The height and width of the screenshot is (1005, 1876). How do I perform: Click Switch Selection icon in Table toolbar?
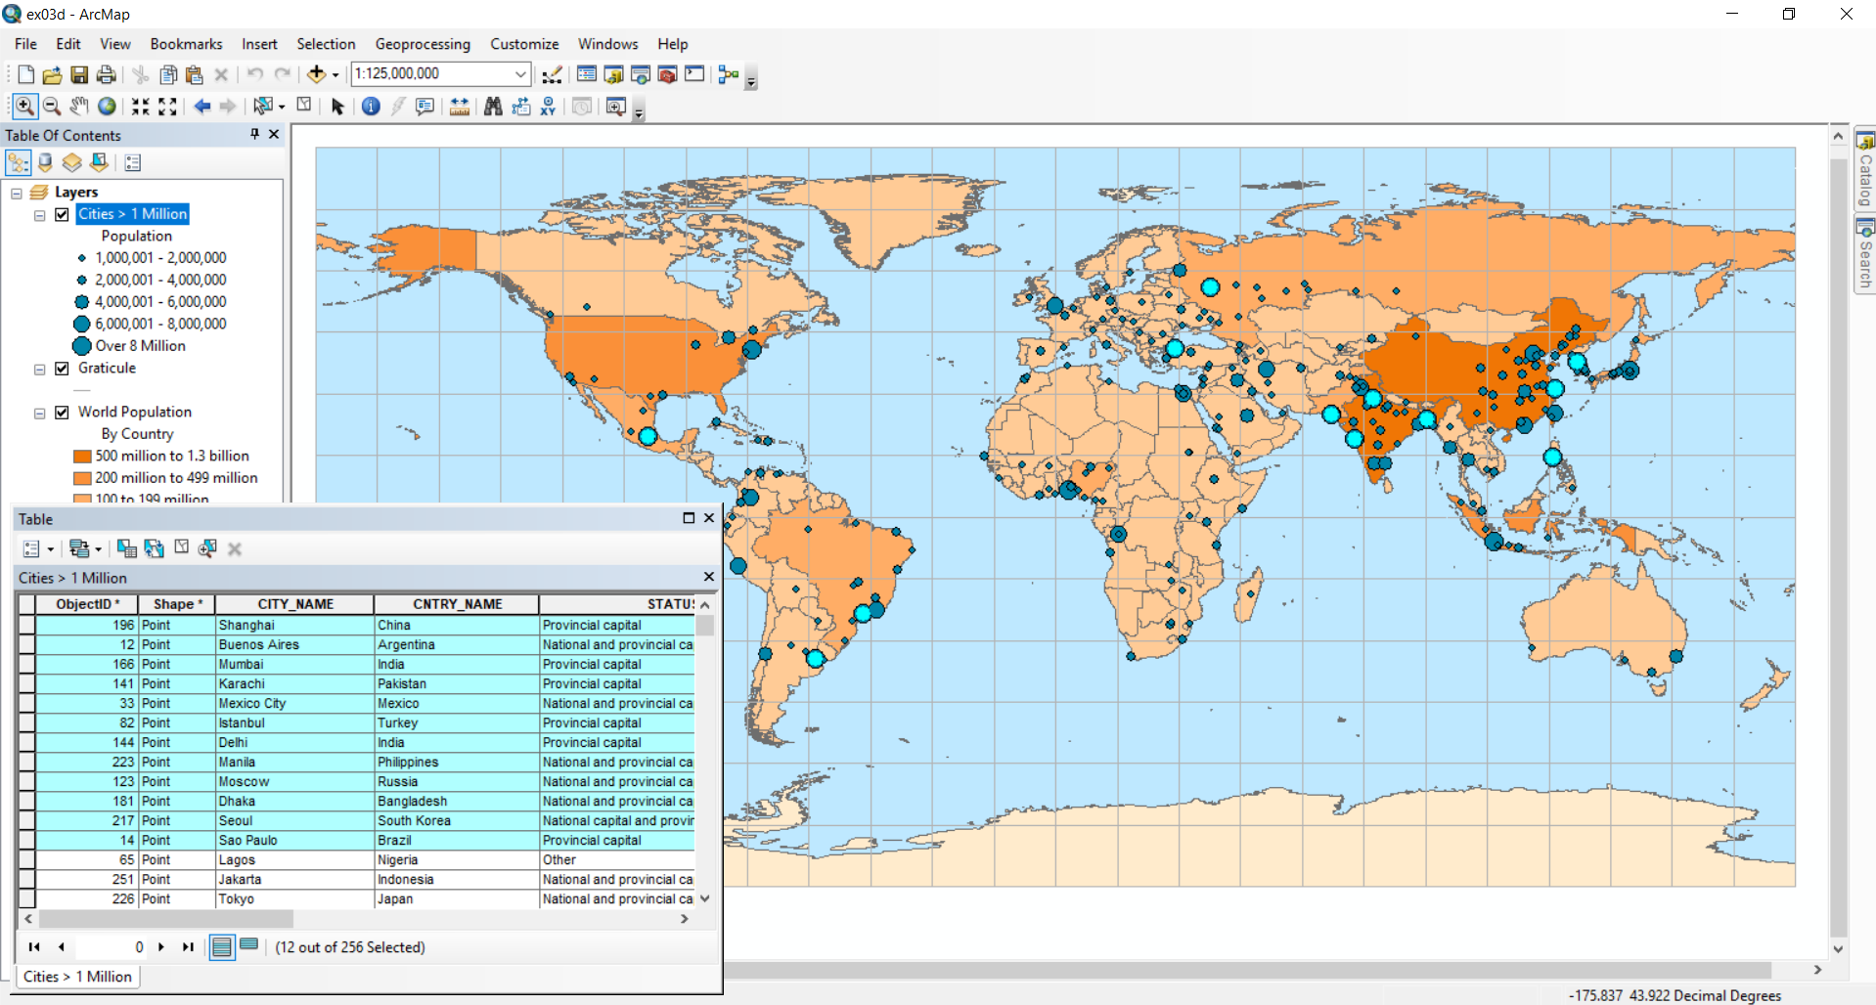pyautogui.click(x=154, y=548)
